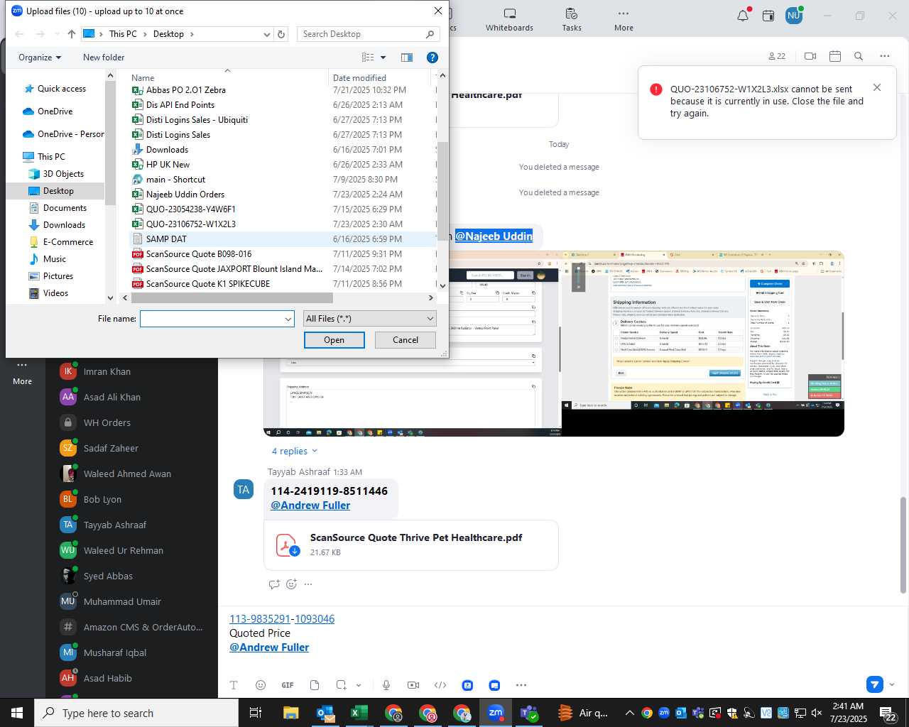Click the File name input box
This screenshot has height=727, width=909.
click(x=212, y=319)
